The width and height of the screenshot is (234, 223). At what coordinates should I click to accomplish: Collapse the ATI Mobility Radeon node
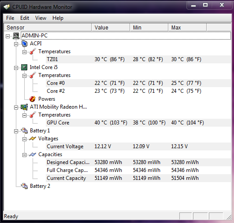point(16,108)
